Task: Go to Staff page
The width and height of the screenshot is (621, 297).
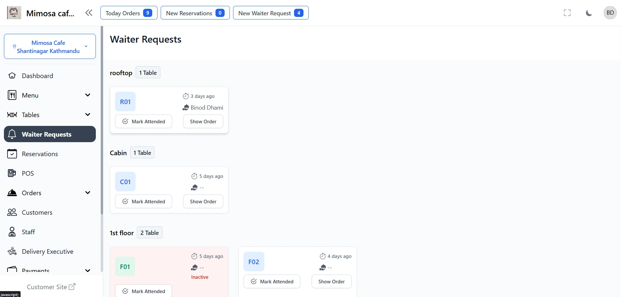Action: [x=28, y=232]
